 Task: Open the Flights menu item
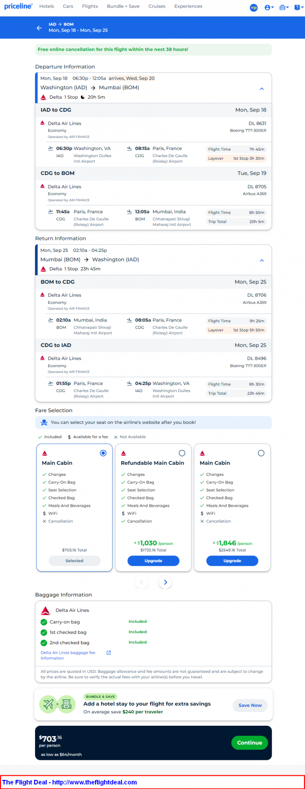90,6
